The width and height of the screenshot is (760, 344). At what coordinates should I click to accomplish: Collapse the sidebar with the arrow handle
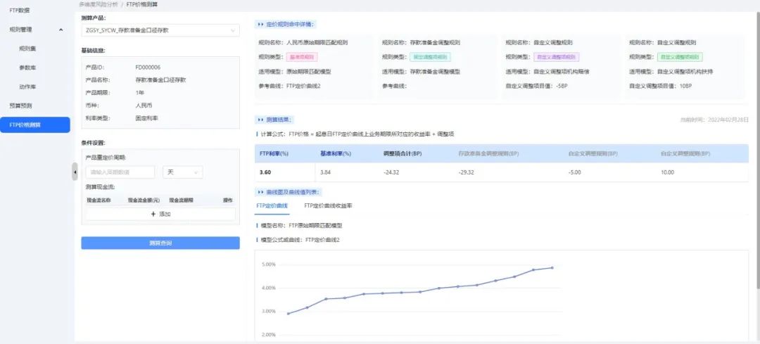point(75,172)
